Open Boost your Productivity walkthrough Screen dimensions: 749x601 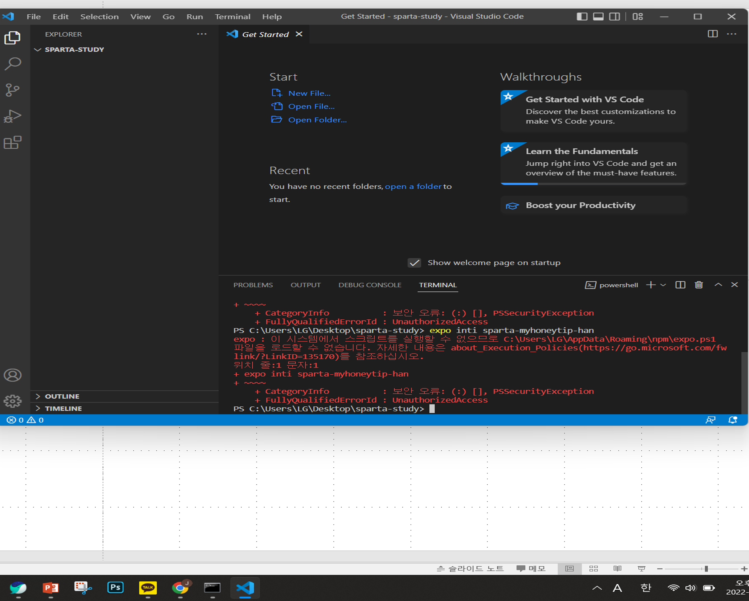tap(593, 205)
